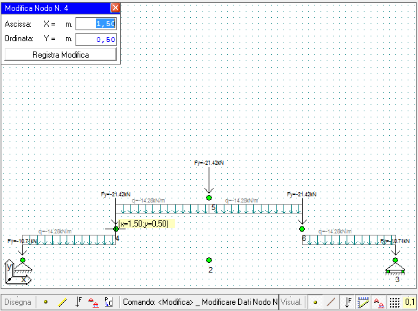Viewport: 418px width, 311px height.
Task: Click the x-y coordinate axes icon
Action: (17, 272)
